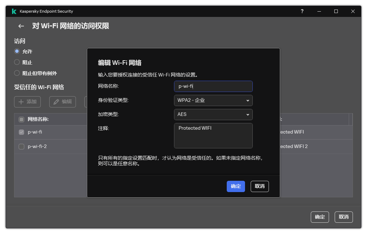Click the bottom-right 确定 button
The image size is (367, 234).
[320, 217]
